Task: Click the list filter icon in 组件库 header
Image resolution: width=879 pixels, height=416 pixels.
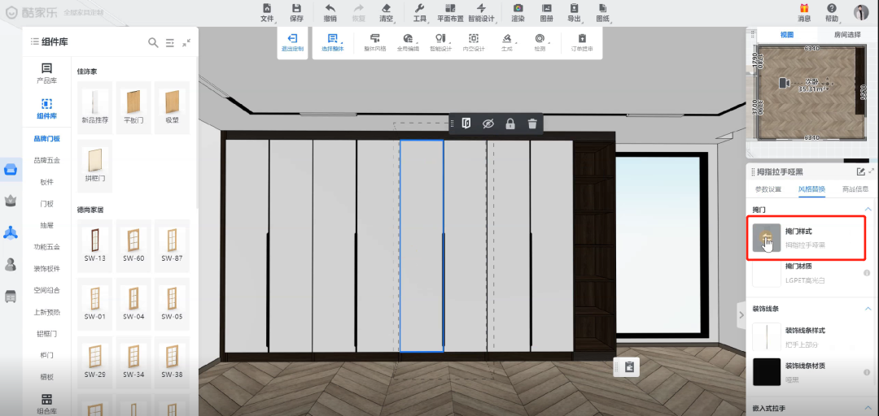Action: [x=170, y=42]
